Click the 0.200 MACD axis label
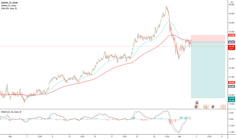This screenshot has height=139, width=236. [231, 113]
